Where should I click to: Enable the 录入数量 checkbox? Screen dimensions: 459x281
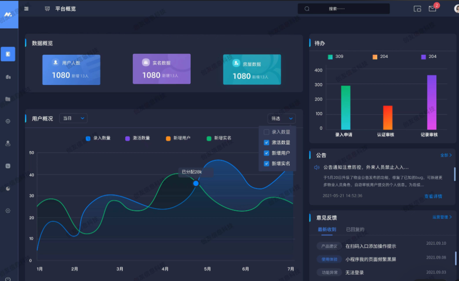[x=267, y=132]
